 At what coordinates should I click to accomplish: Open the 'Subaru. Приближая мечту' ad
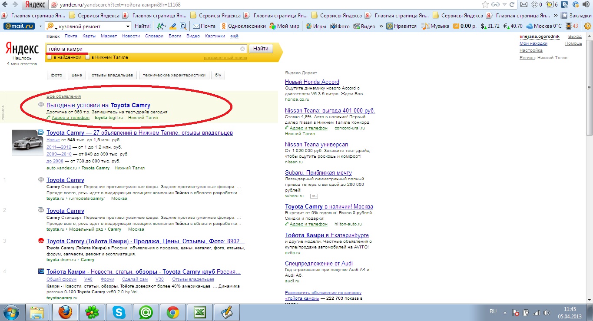[318, 172]
